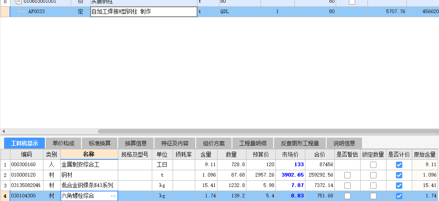Select code cell 000300160
Image resolution: width=439 pixels, height=201 pixels.
point(27,165)
